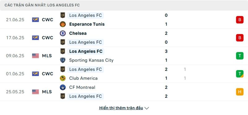Image resolution: width=248 pixels, height=115 pixels.
Task: Click the LAFC crest in the 21.06.25 match
Action: [x=63, y=15]
